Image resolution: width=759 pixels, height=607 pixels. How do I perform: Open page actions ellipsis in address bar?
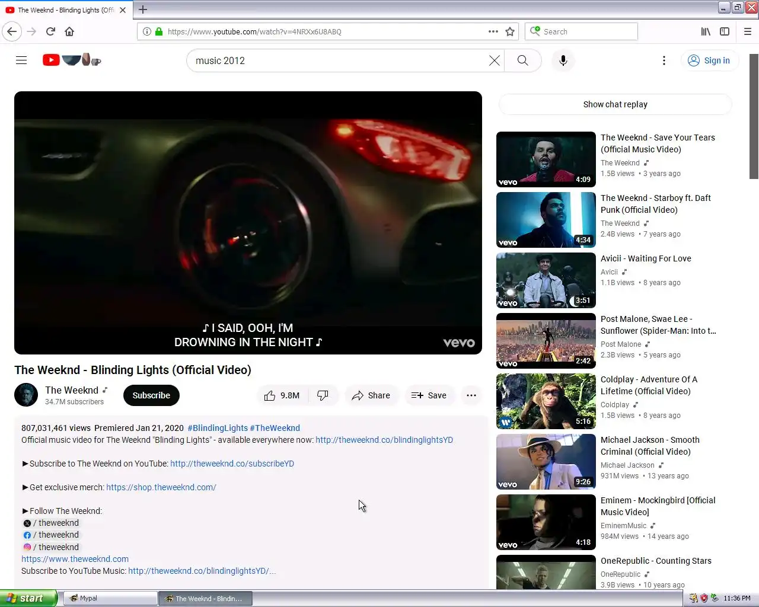tap(493, 31)
